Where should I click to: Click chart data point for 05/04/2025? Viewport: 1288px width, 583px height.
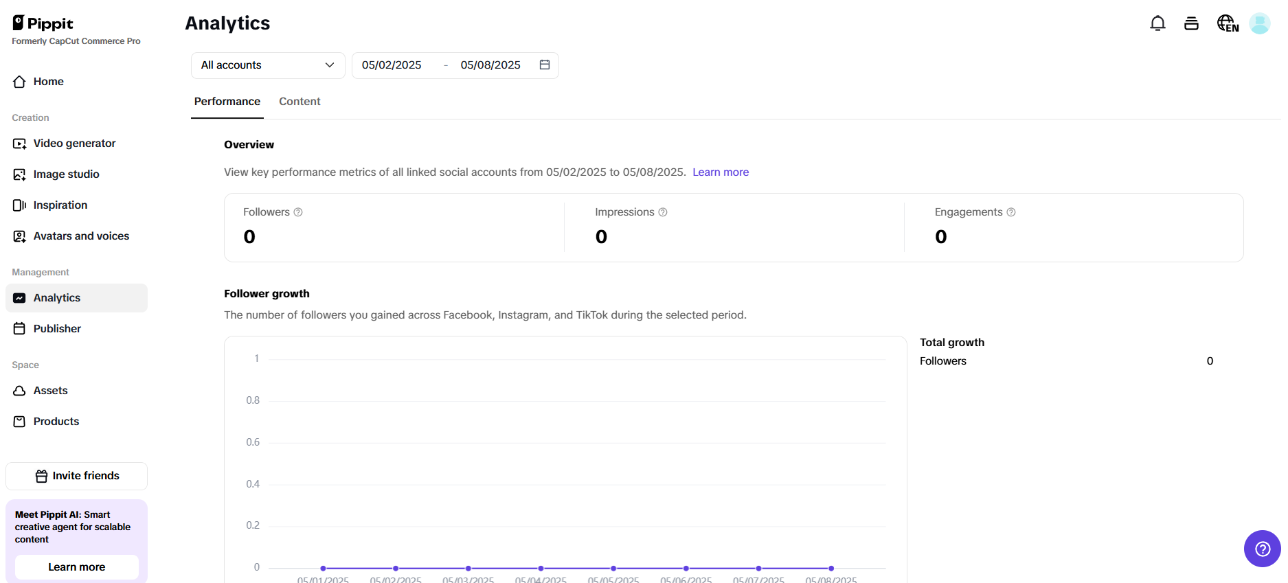point(541,569)
